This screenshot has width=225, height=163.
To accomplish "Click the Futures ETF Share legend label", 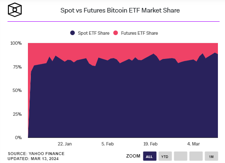I will pyautogui.click(x=140, y=33).
